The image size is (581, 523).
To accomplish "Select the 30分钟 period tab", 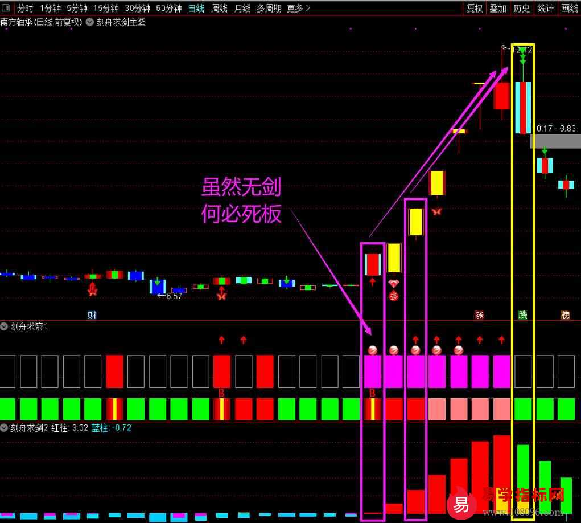I will click(x=137, y=8).
